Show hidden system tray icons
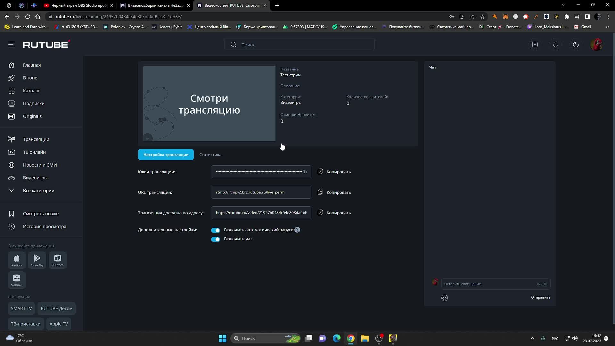This screenshot has height=346, width=615. click(532, 338)
